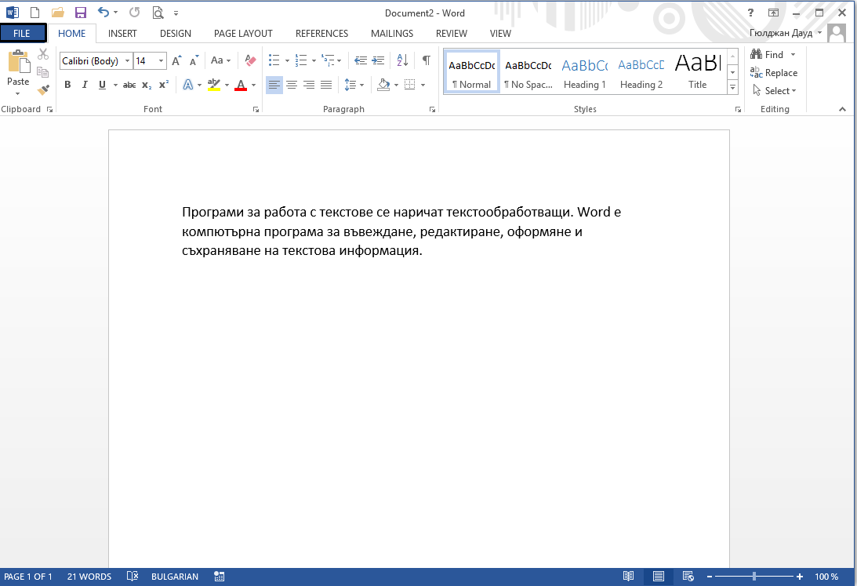The image size is (857, 586).
Task: Switch to the INSERT tab
Action: tap(122, 34)
